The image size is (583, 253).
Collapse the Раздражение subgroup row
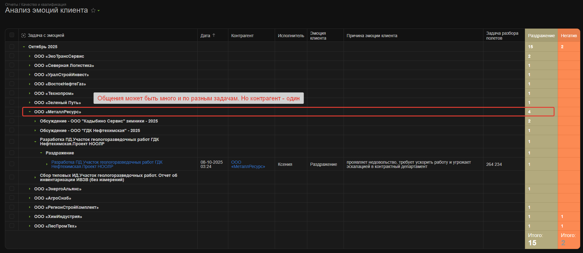(41, 153)
